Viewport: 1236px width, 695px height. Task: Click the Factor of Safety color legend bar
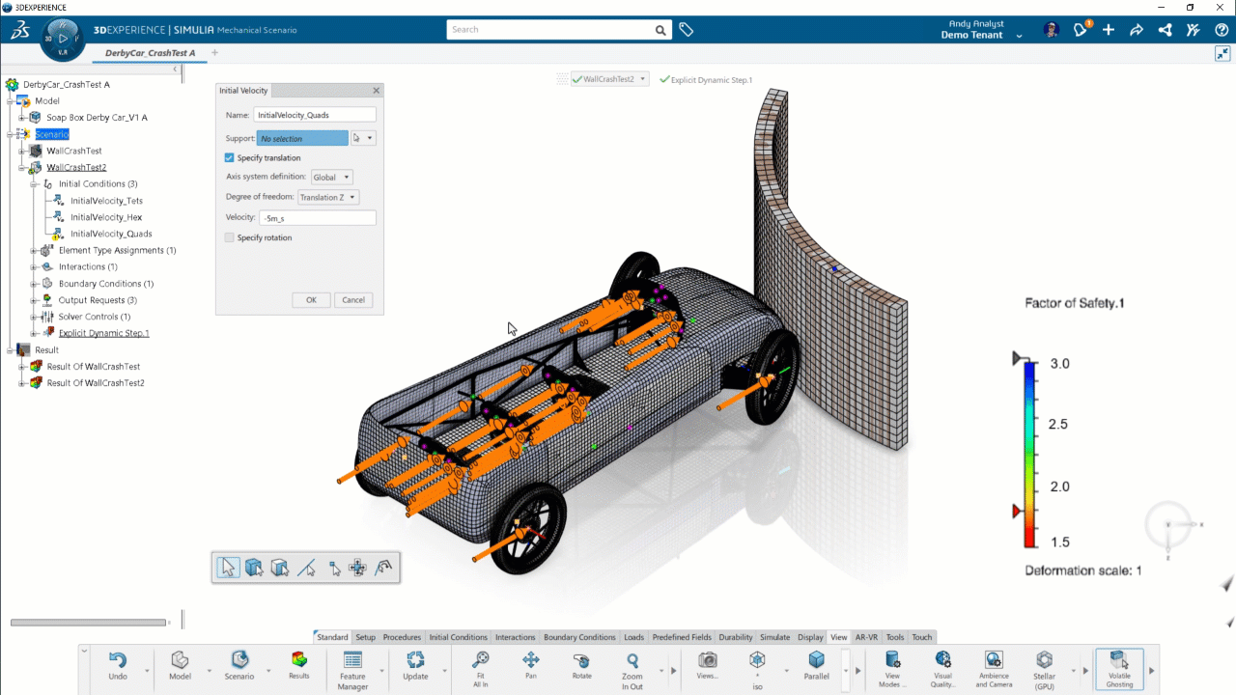[1031, 453]
